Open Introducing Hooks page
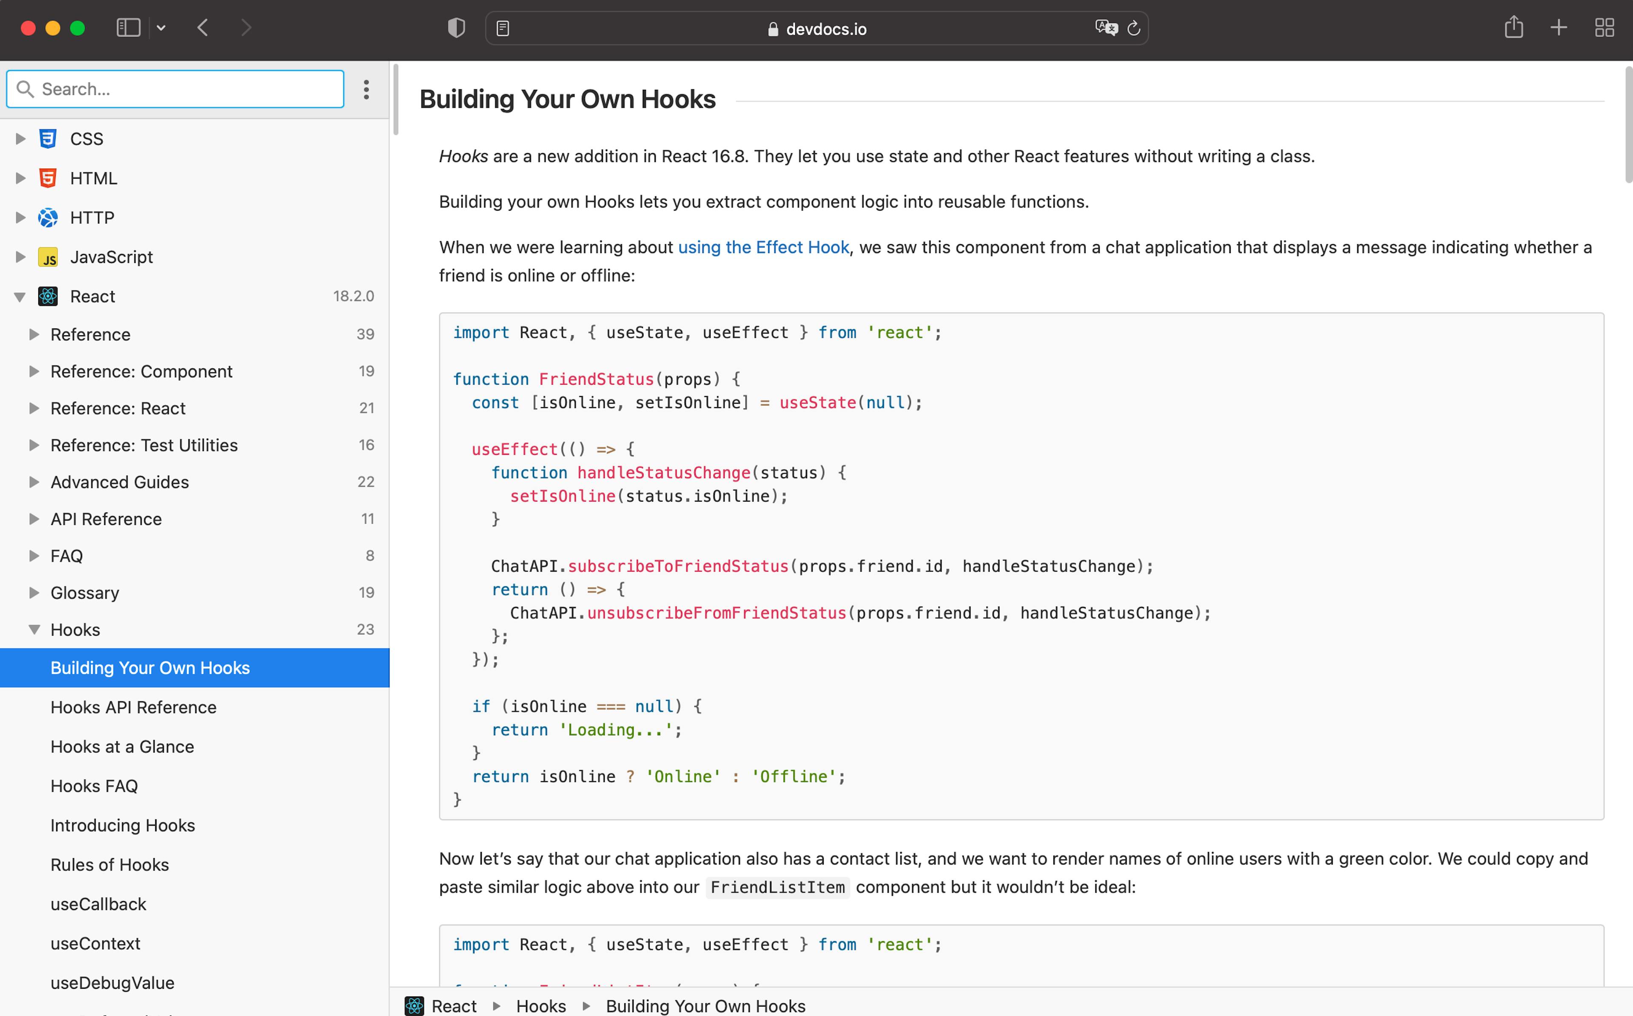 123,825
